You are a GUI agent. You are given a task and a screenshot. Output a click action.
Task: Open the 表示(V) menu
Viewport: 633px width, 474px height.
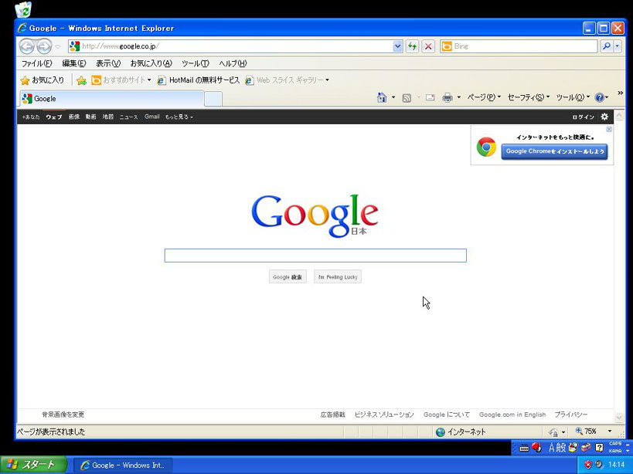tap(108, 63)
